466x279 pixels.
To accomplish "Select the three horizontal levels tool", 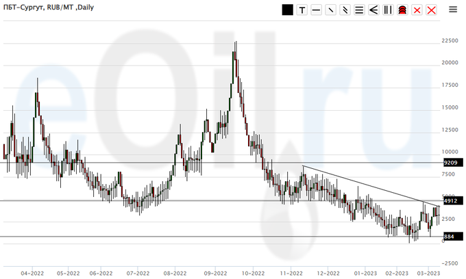I will 359,10.
